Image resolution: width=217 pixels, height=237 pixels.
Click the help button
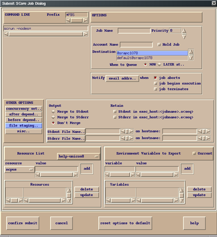[194, 223]
